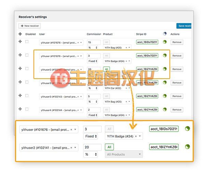Screen dimensions: 205x171
Task: Open the % type selector in the YITH Car row
Action: (x=93, y=88)
